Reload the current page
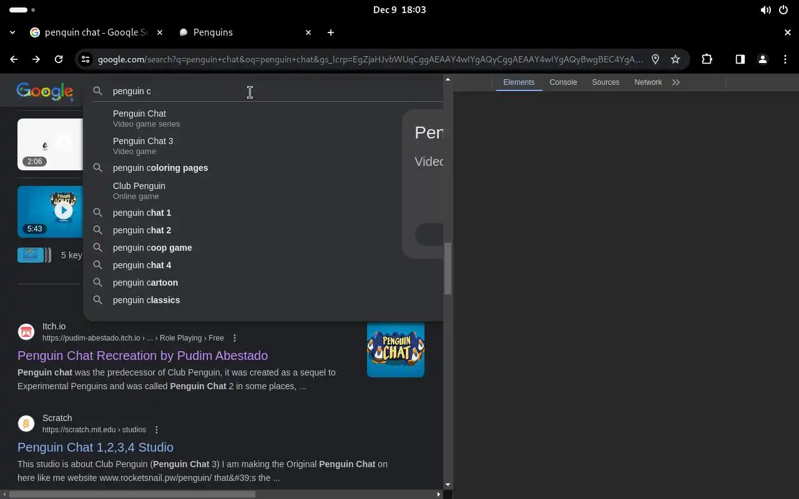 [x=59, y=59]
